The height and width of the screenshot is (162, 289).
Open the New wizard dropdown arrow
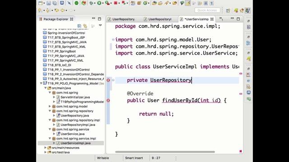(44, 3)
